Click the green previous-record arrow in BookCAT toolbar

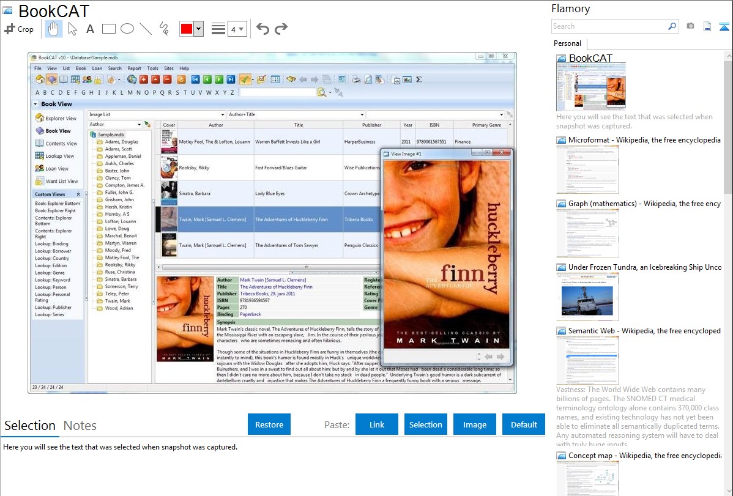tap(207, 80)
